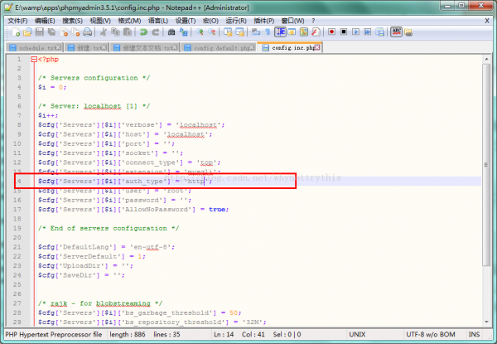
Task: Close the config.inc.php tab
Action: (x=317, y=47)
